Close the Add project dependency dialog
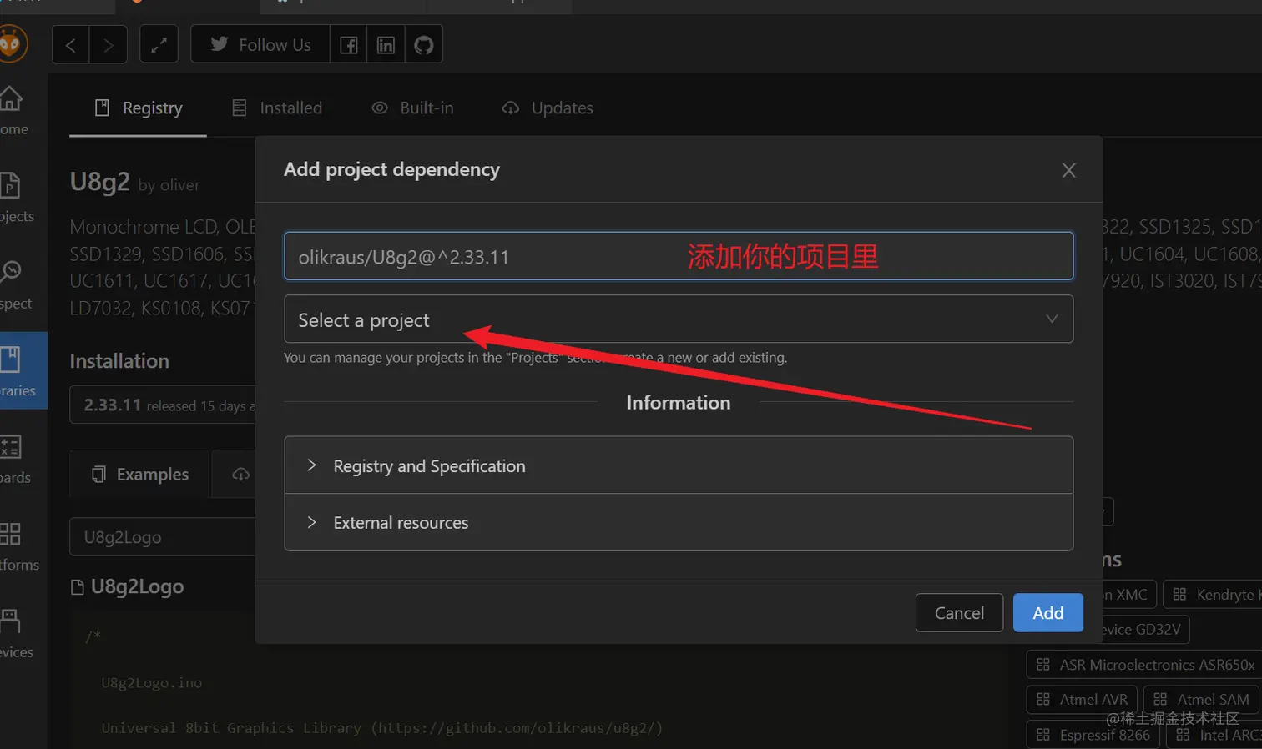 [1068, 170]
